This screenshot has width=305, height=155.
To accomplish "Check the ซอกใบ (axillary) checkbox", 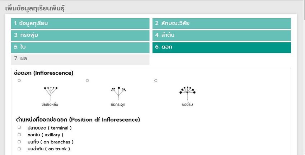I will [19, 135].
